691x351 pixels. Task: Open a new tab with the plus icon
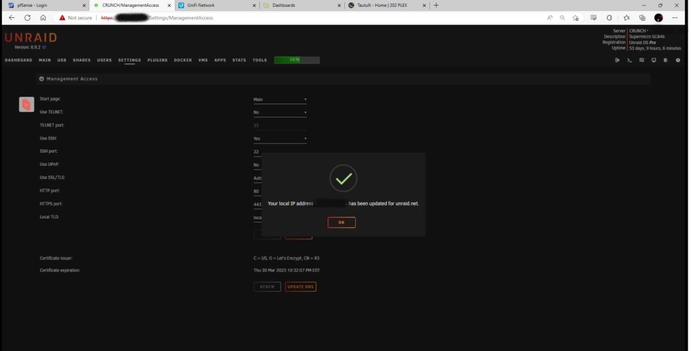pyautogui.click(x=436, y=6)
